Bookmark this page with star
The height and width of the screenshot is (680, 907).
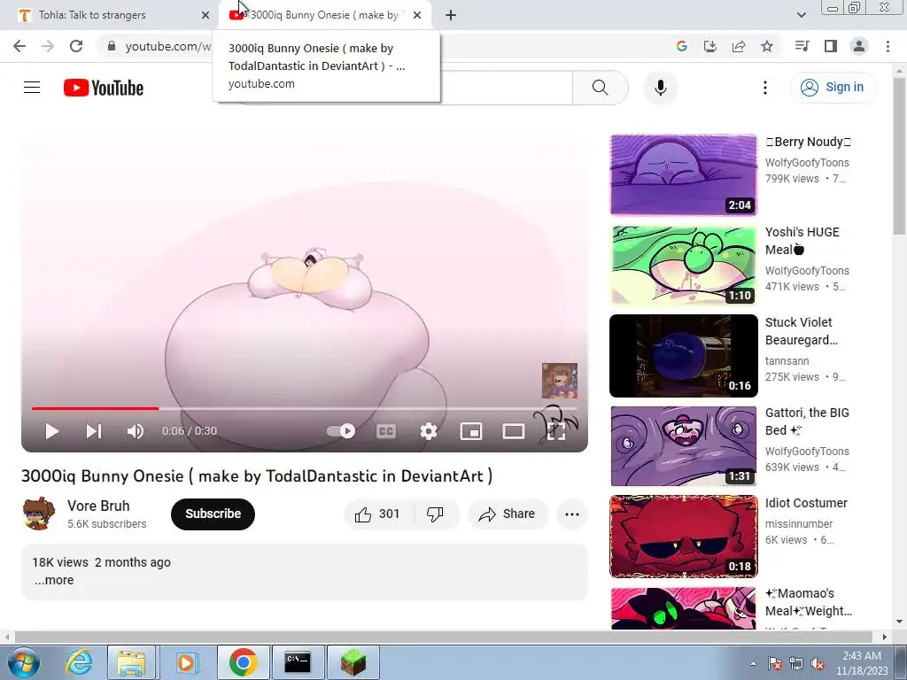[x=767, y=46]
